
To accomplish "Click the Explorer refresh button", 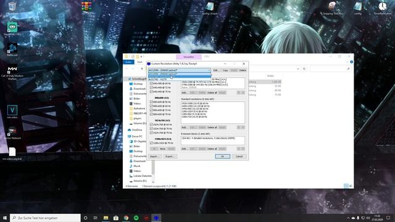I will point(304,68).
